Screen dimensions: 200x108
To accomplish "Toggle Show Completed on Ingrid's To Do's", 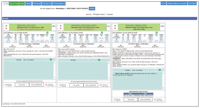I will click(x=131, y=70).
